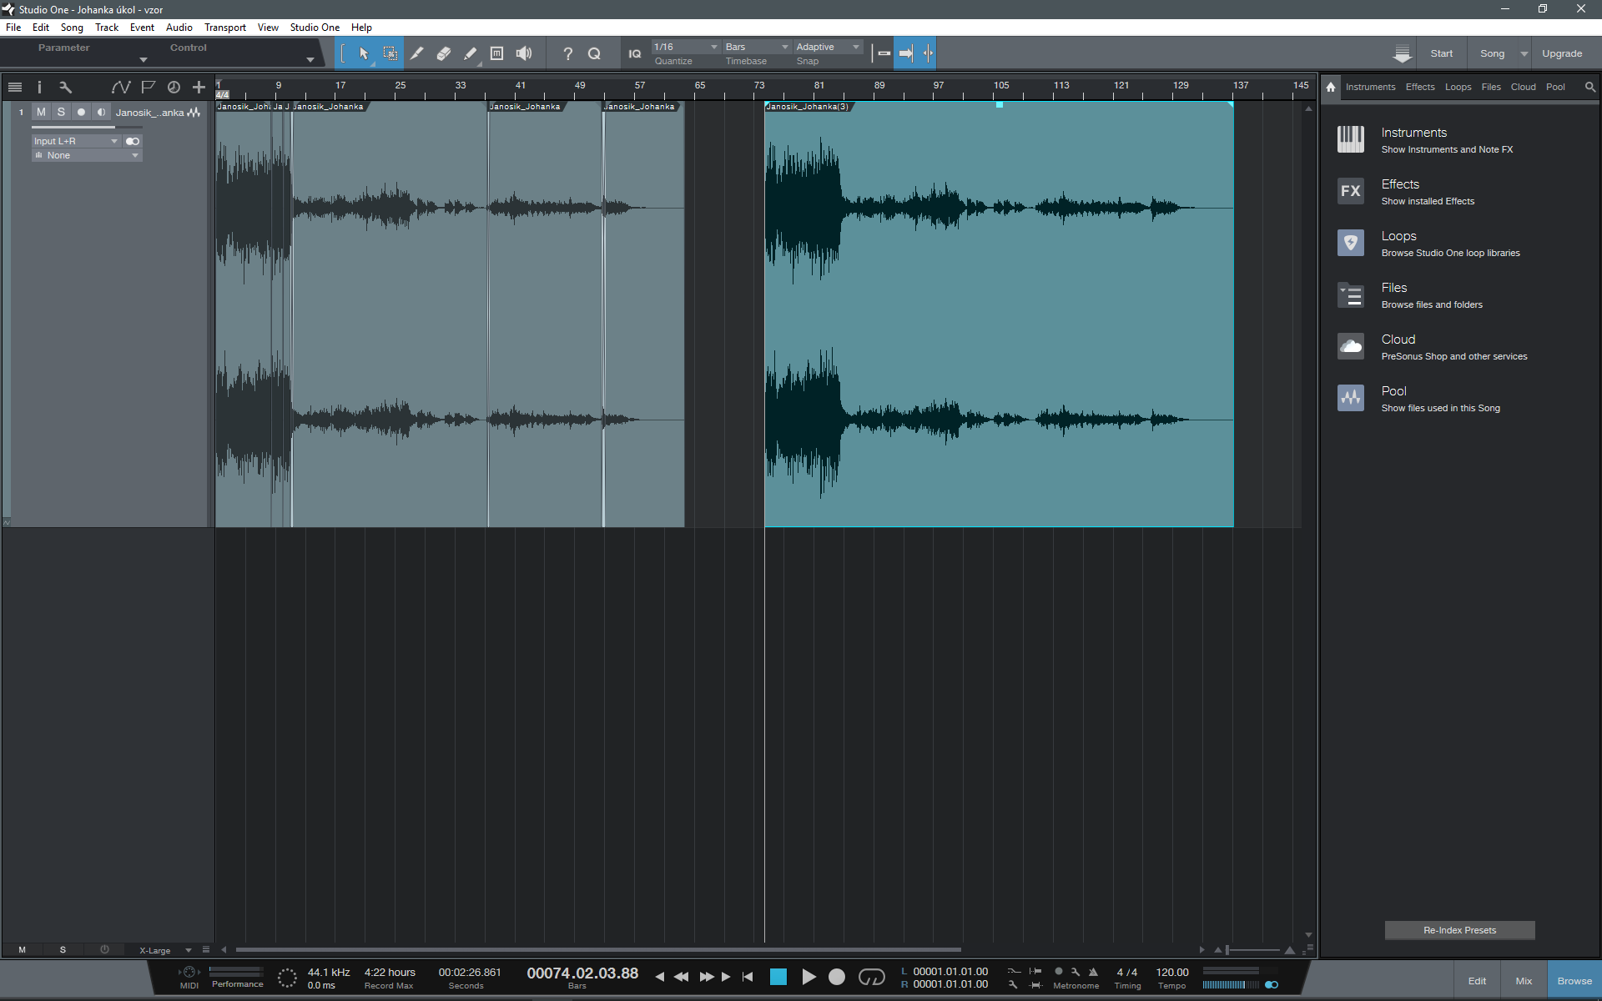Click the Q quantize button
Image resolution: width=1602 pixels, height=1001 pixels.
(594, 53)
